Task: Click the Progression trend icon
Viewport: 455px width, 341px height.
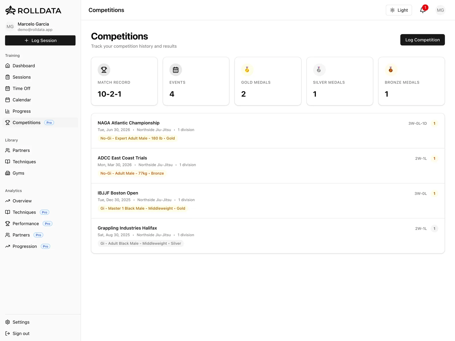Action: (x=8, y=246)
